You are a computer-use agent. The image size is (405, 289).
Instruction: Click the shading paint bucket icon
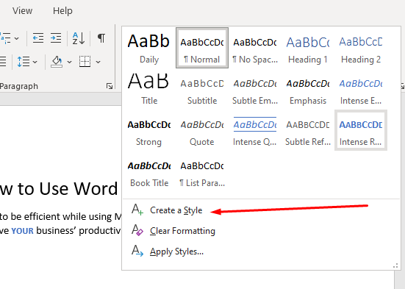pos(57,62)
